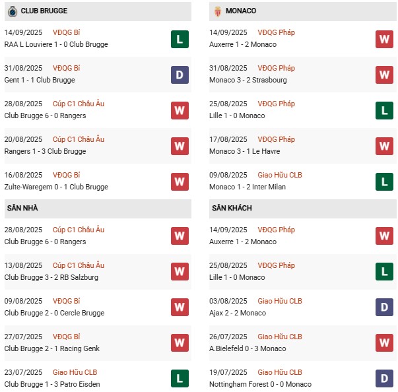Click the D badge for Nottingham Forest 0-0 Monaco
Viewport: 398px width, 392px height.
384,378
